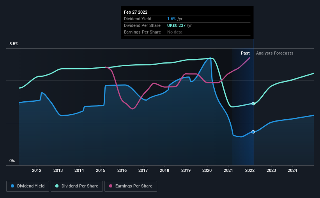Click the 2023 x-axis label
This screenshot has width=320, height=198.
point(271,170)
